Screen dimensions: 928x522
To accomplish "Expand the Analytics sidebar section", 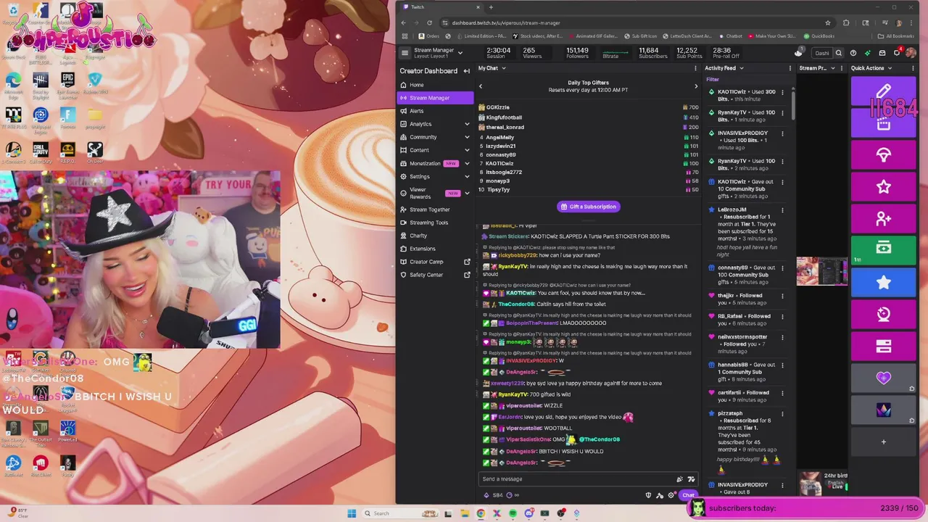I will 467,124.
